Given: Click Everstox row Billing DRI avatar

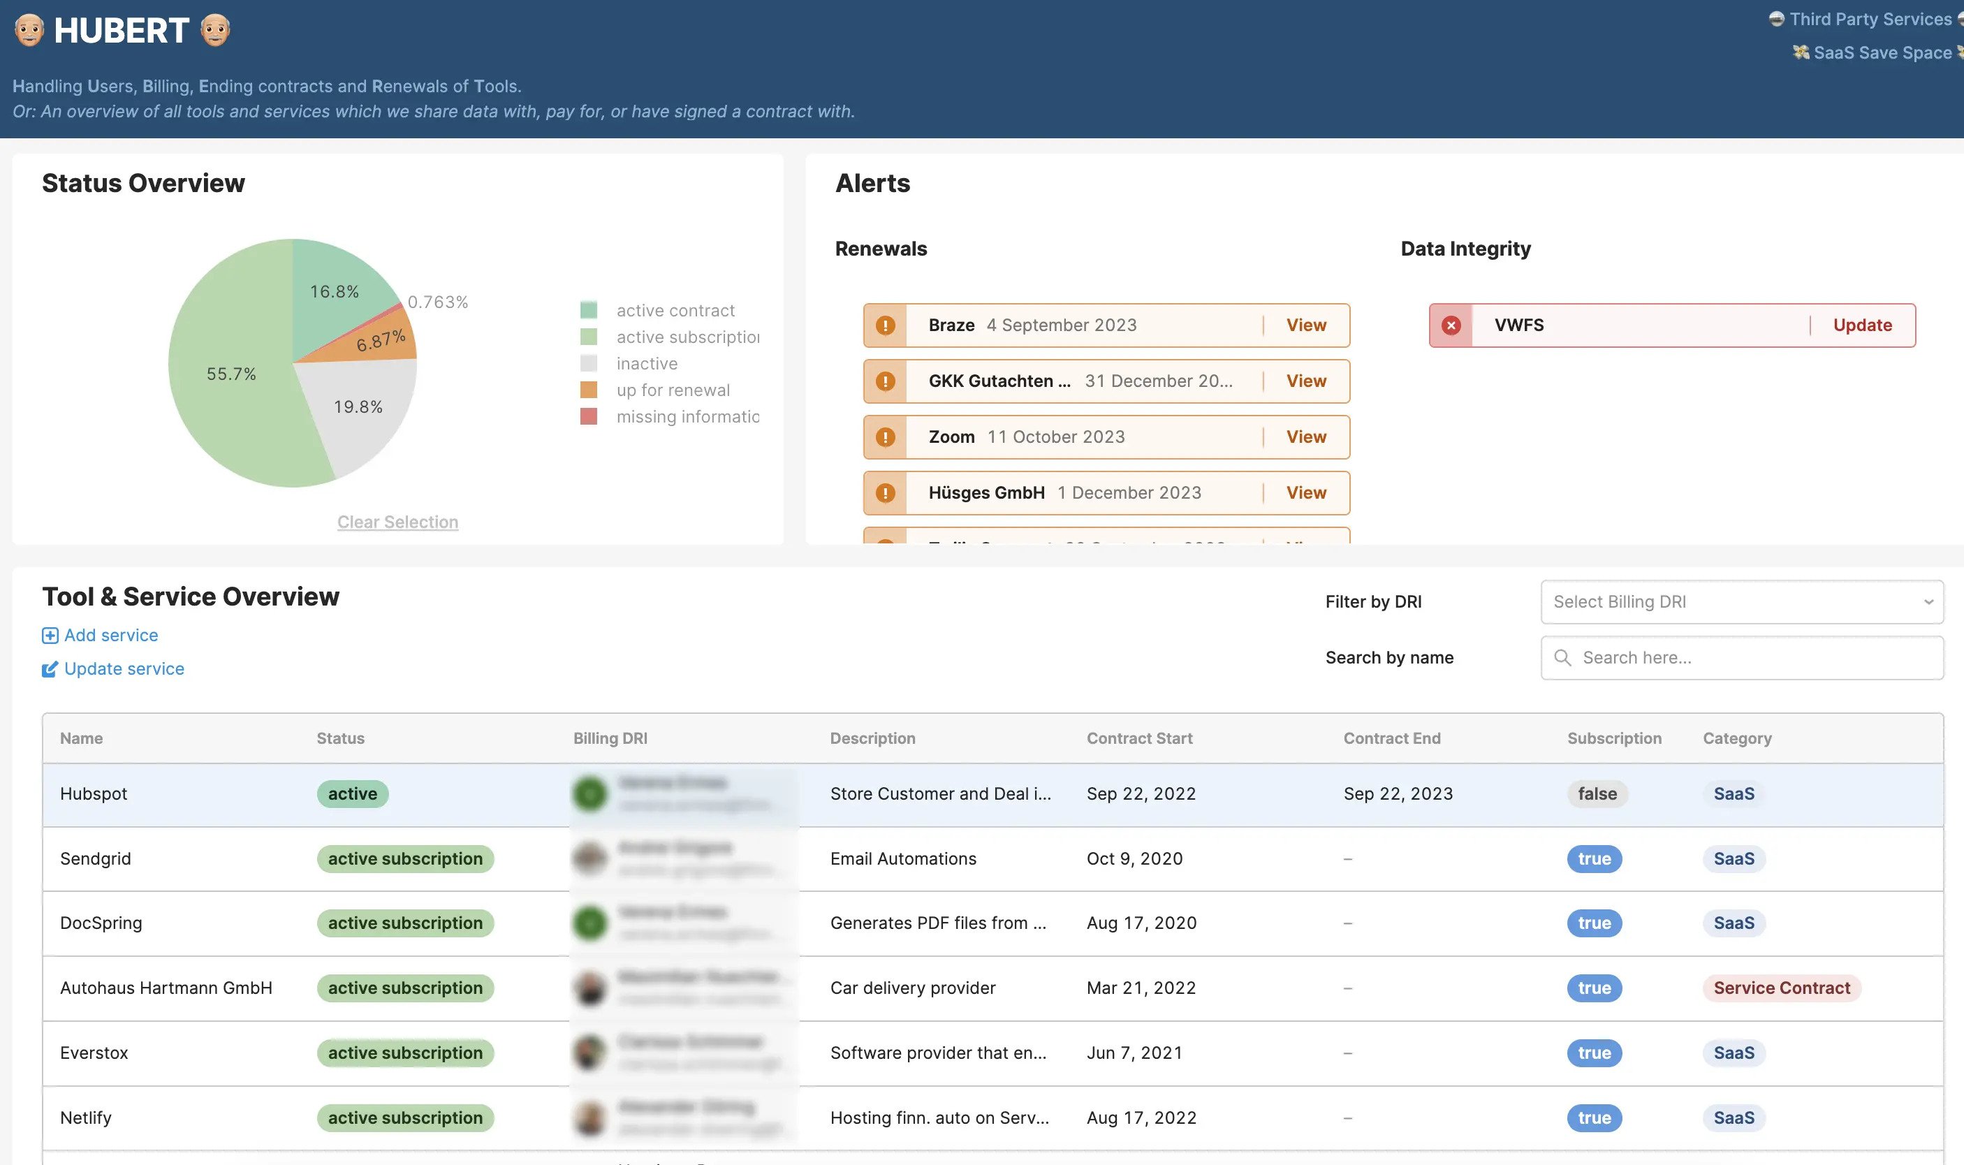Looking at the screenshot, I should click(x=589, y=1053).
